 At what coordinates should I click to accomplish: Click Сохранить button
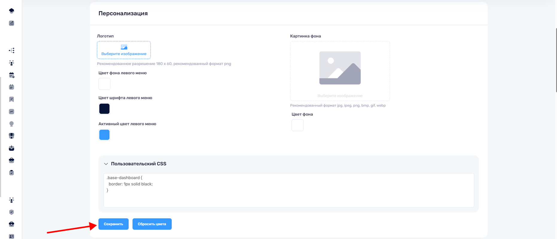coord(113,224)
